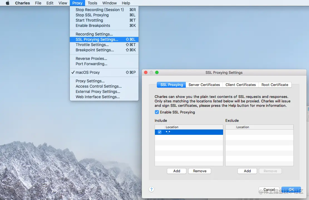Screen dimensions: 309x200
Task: Confirm with the OK button
Action: pyautogui.click(x=291, y=190)
